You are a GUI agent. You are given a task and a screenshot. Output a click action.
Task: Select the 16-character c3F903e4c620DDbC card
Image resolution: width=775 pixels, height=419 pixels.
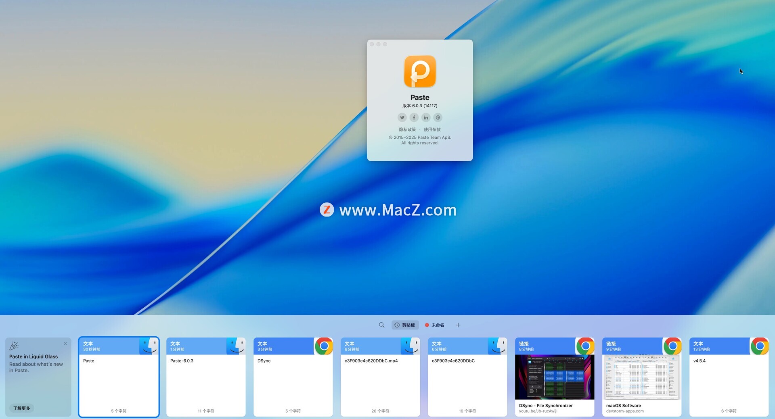[x=467, y=383]
